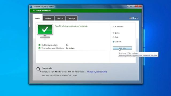Click the 'Last scan: 11/4/2020' line

(60, 75)
